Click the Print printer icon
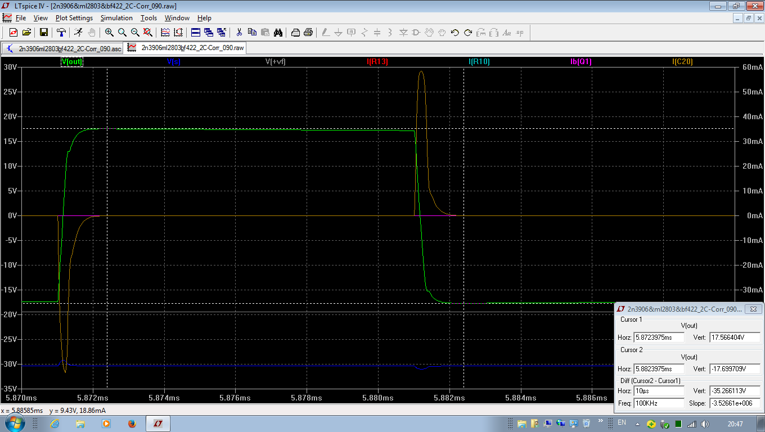This screenshot has height=432, width=765. point(308,33)
